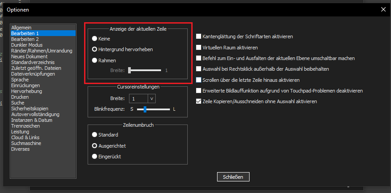Viewport: 391px width, 193px height.
Task: Select Trennzeichen in the options list
Action: pos(43,126)
